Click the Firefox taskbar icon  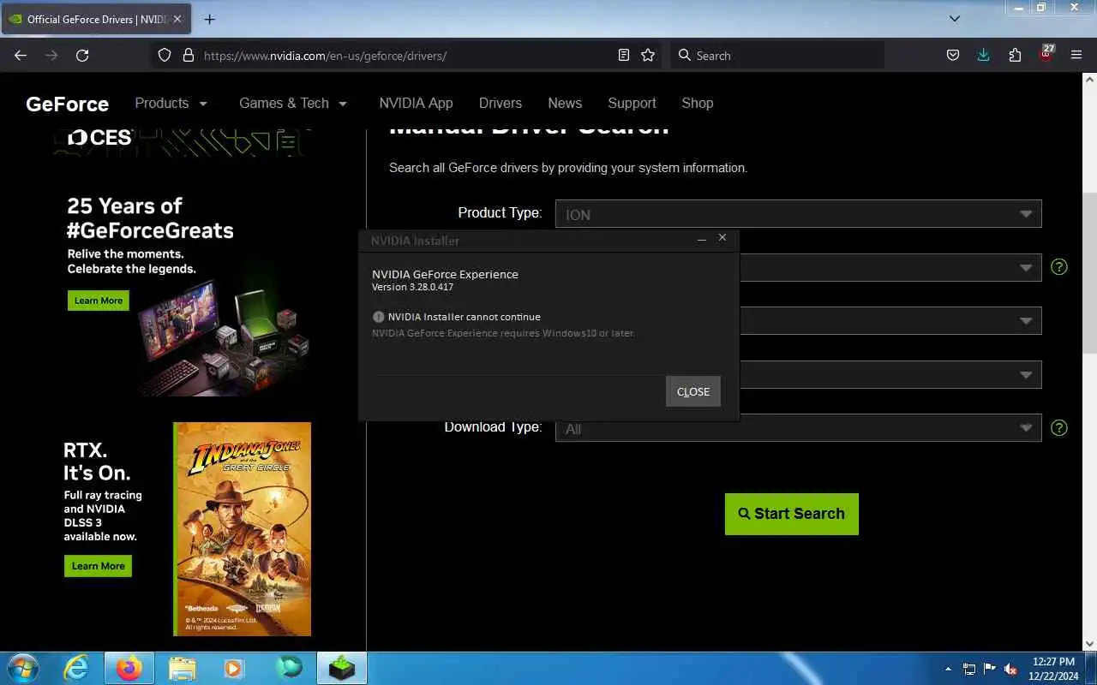click(x=129, y=668)
